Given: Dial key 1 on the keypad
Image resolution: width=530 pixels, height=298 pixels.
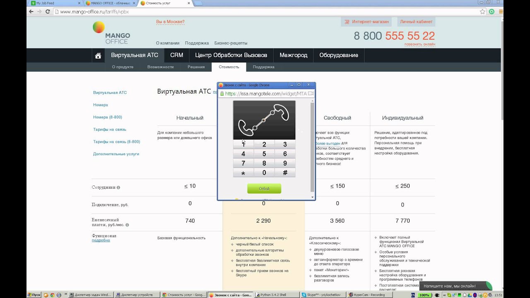Looking at the screenshot, I should click(x=243, y=144).
